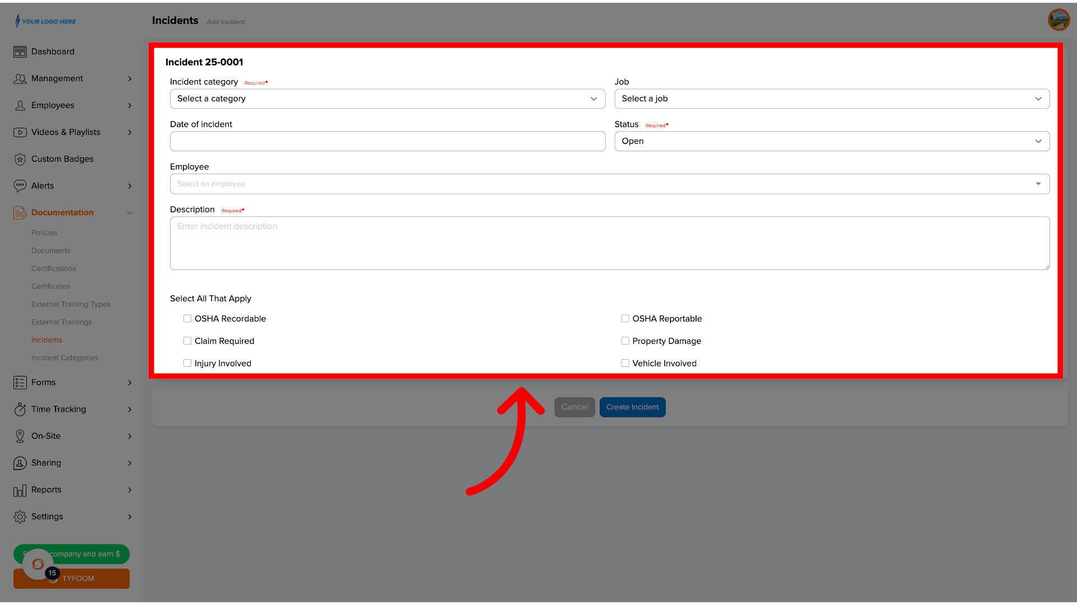The height and width of the screenshot is (605, 1077).
Task: Open the Select an employee dropdown
Action: (610, 184)
